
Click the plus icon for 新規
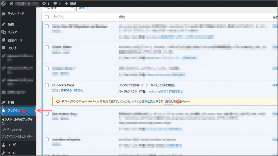(x=66, y=4)
